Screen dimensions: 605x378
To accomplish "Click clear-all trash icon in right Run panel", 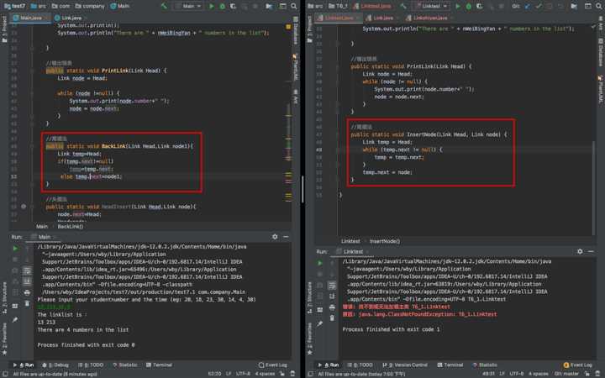I will pyautogui.click(x=332, y=318).
